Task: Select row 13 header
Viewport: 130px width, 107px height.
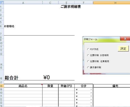Action: point(2,54)
